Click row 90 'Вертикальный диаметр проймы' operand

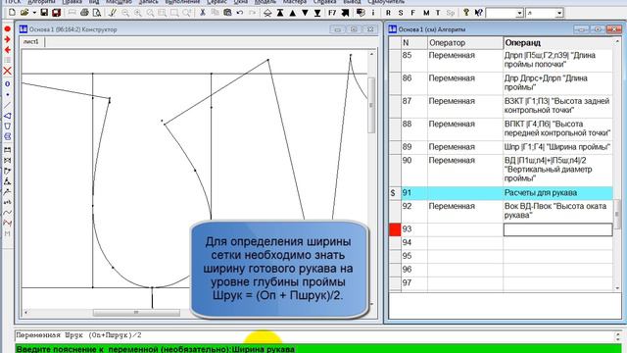coord(557,170)
